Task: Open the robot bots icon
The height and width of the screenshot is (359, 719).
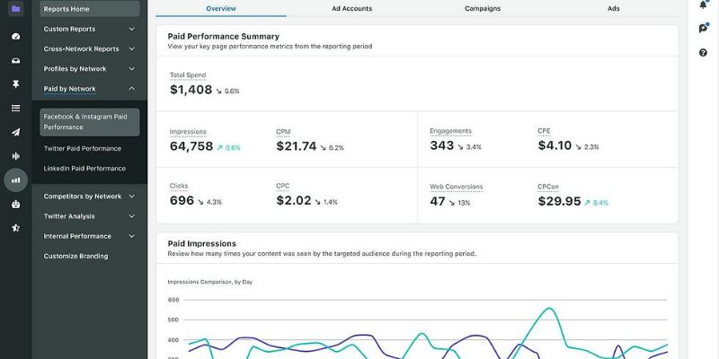Action: [16, 205]
